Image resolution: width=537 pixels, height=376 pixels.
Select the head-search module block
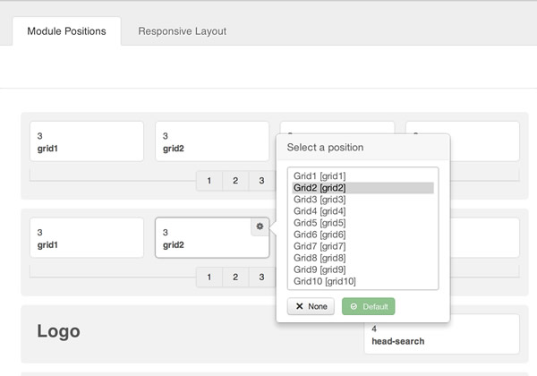pyautogui.click(x=441, y=335)
